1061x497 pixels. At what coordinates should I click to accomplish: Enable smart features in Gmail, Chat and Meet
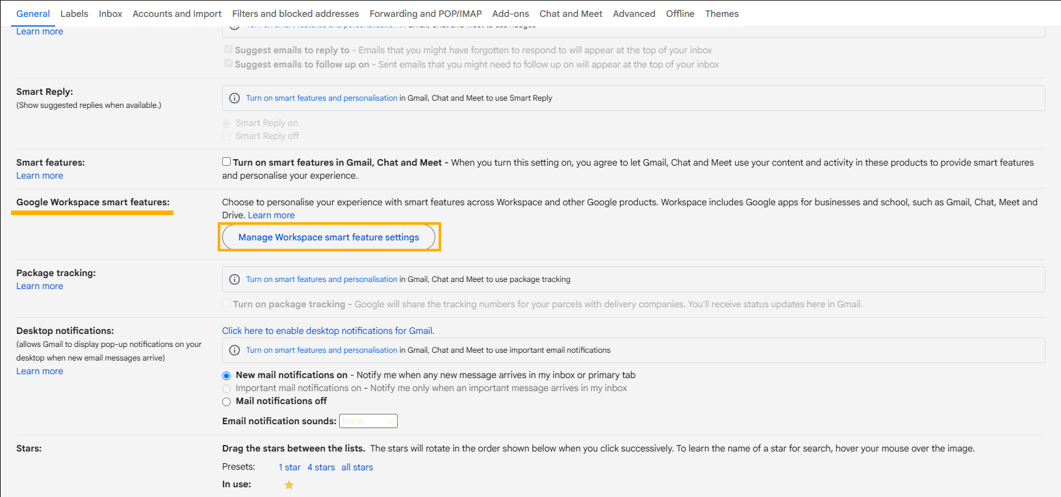226,162
